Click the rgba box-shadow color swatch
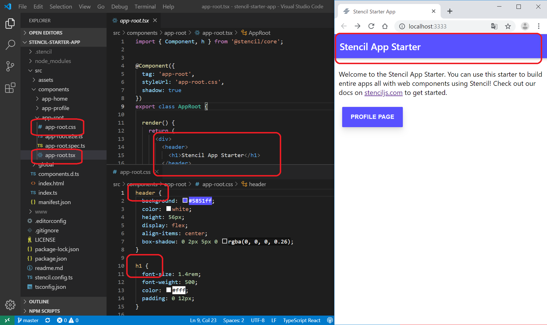The width and height of the screenshot is (547, 325). tap(224, 241)
